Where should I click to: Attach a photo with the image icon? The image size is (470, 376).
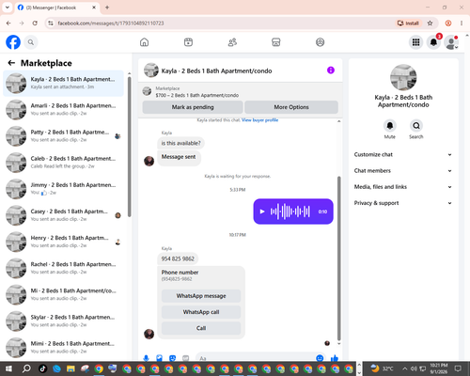tap(160, 358)
